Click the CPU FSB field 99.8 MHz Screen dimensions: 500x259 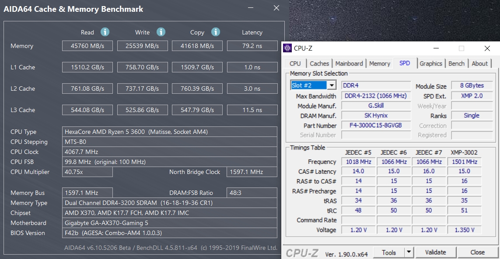[x=170, y=162]
